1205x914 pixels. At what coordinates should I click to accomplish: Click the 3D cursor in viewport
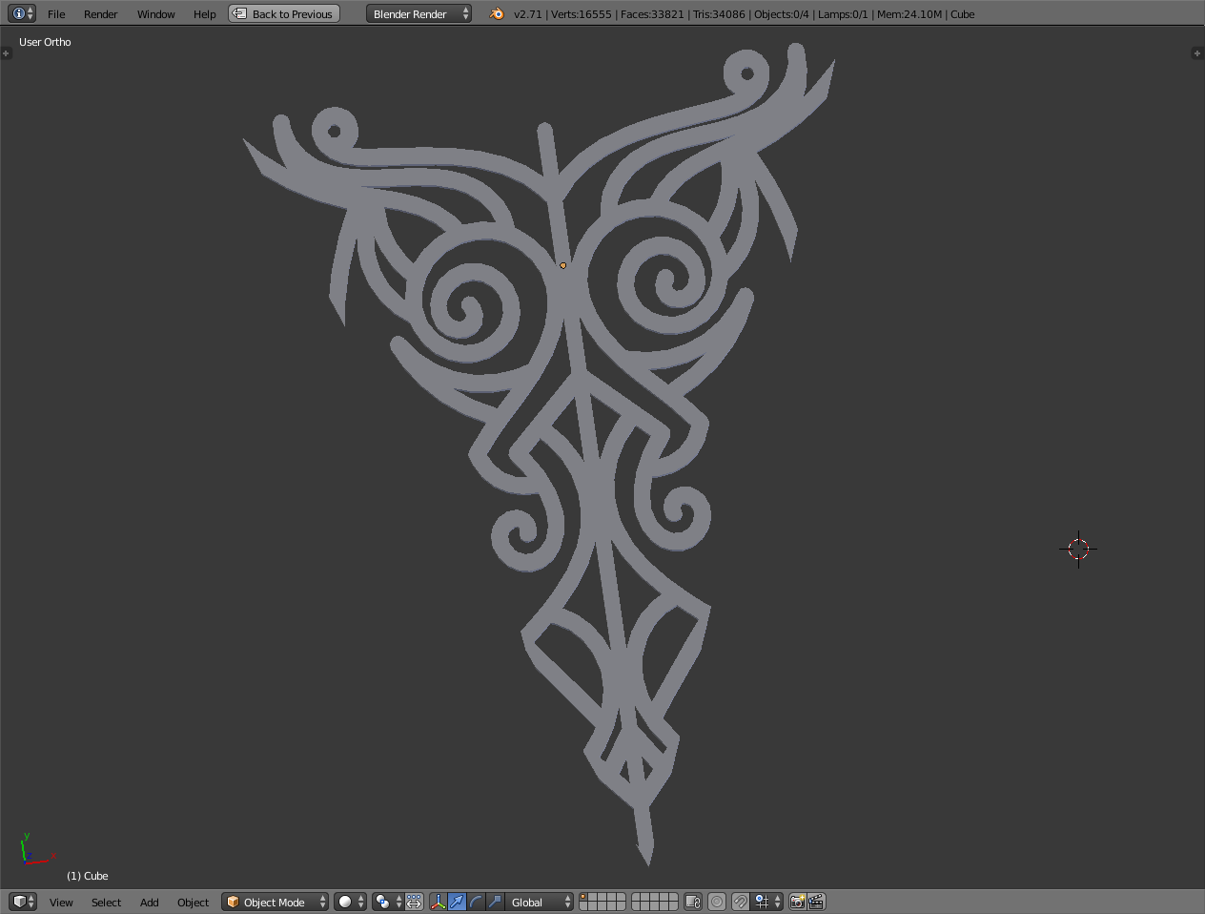tap(1078, 549)
